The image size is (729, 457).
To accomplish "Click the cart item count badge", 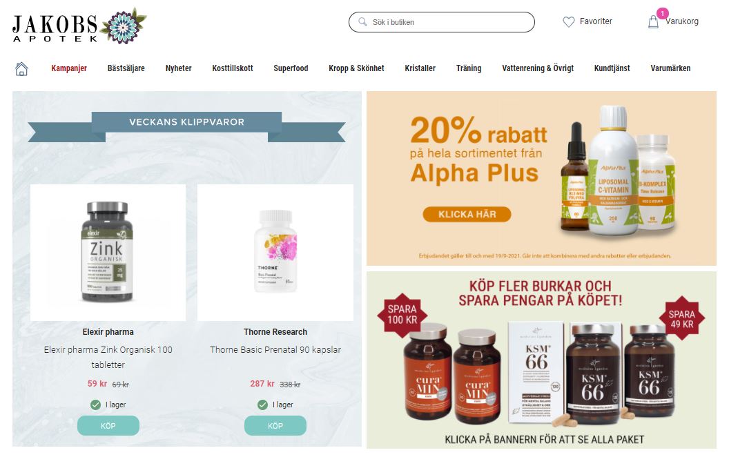I will (663, 14).
